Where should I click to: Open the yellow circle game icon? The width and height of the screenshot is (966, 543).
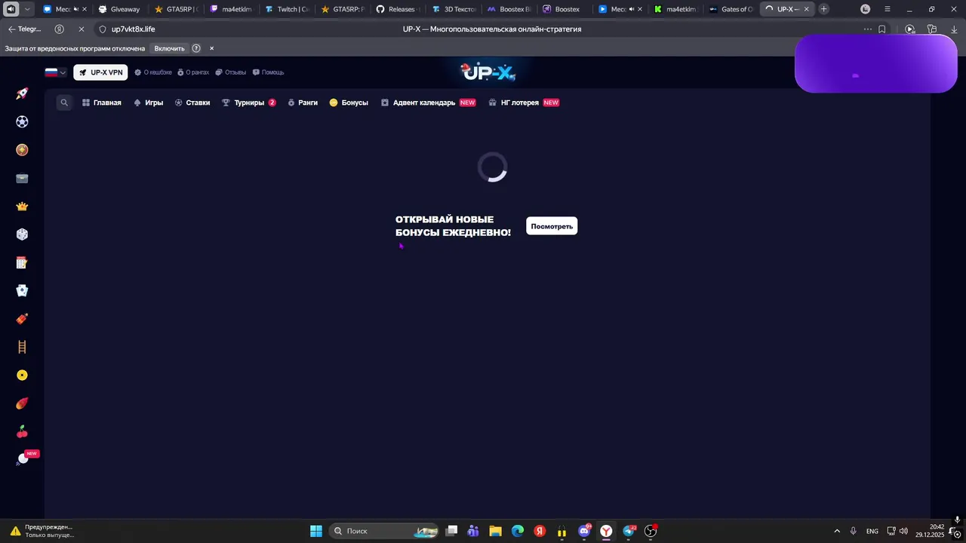tap(22, 376)
